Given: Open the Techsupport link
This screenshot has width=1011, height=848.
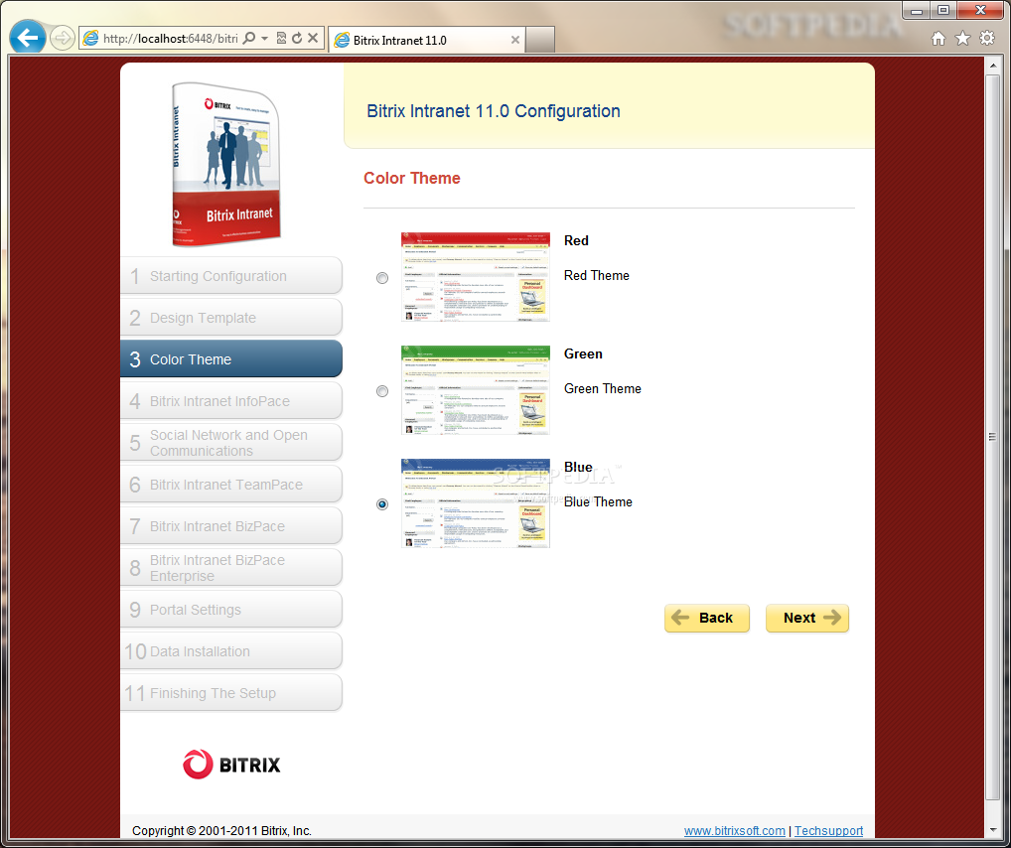Looking at the screenshot, I should point(828,830).
